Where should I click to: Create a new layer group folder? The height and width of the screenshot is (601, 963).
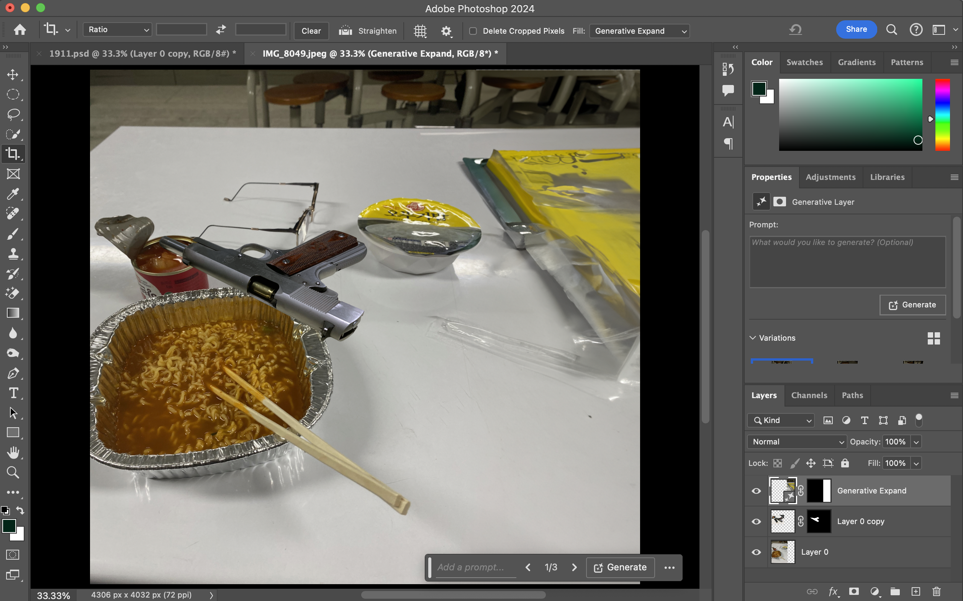click(x=895, y=591)
